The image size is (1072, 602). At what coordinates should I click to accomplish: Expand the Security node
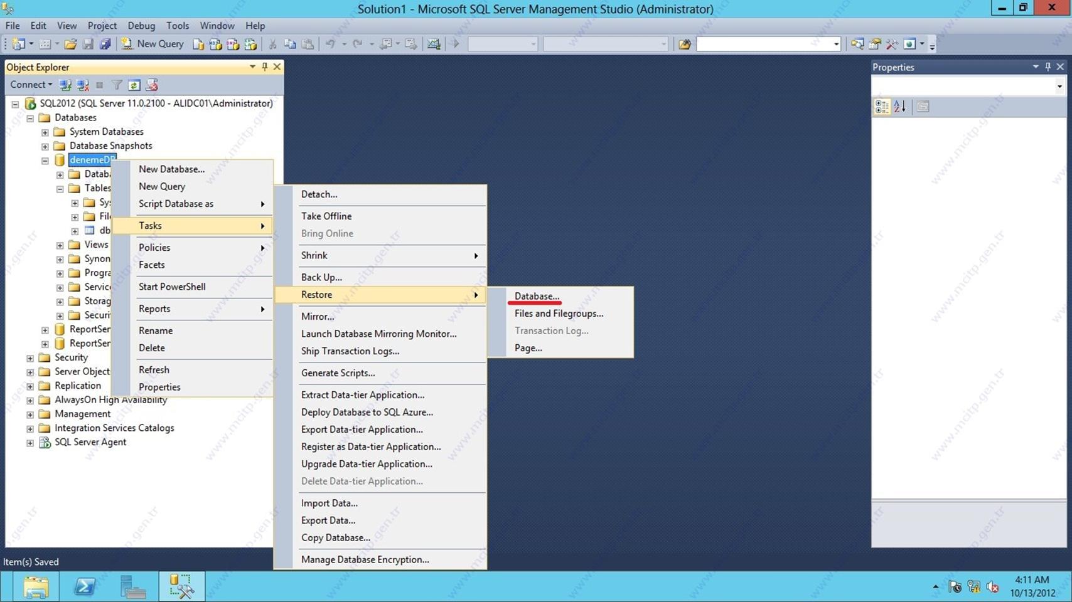(x=29, y=358)
